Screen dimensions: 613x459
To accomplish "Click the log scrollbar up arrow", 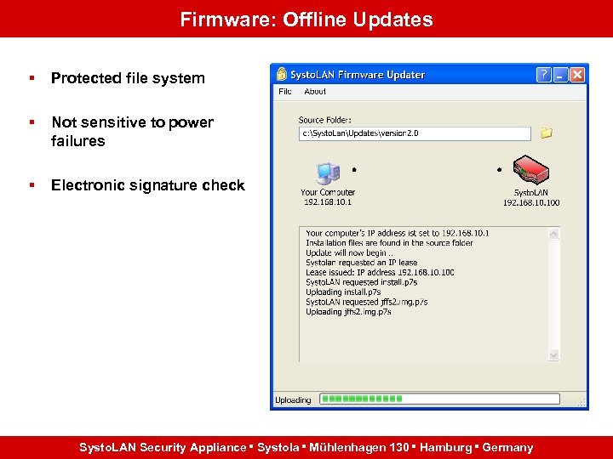I will tap(553, 234).
